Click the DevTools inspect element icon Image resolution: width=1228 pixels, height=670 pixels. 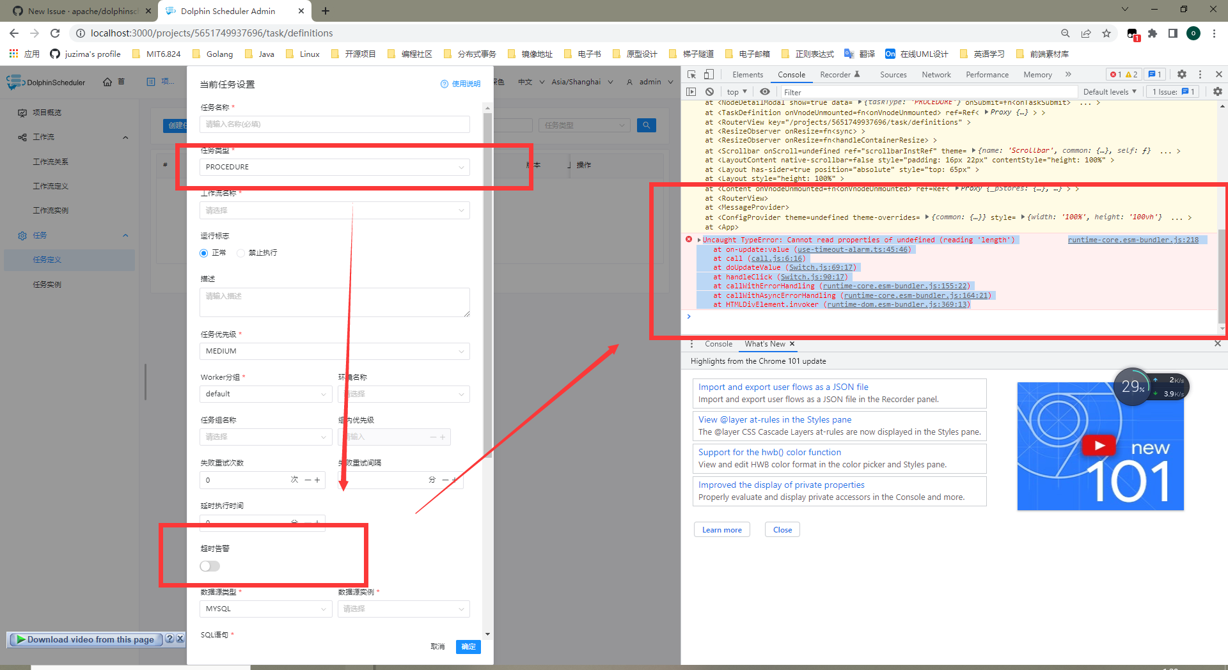click(x=691, y=74)
